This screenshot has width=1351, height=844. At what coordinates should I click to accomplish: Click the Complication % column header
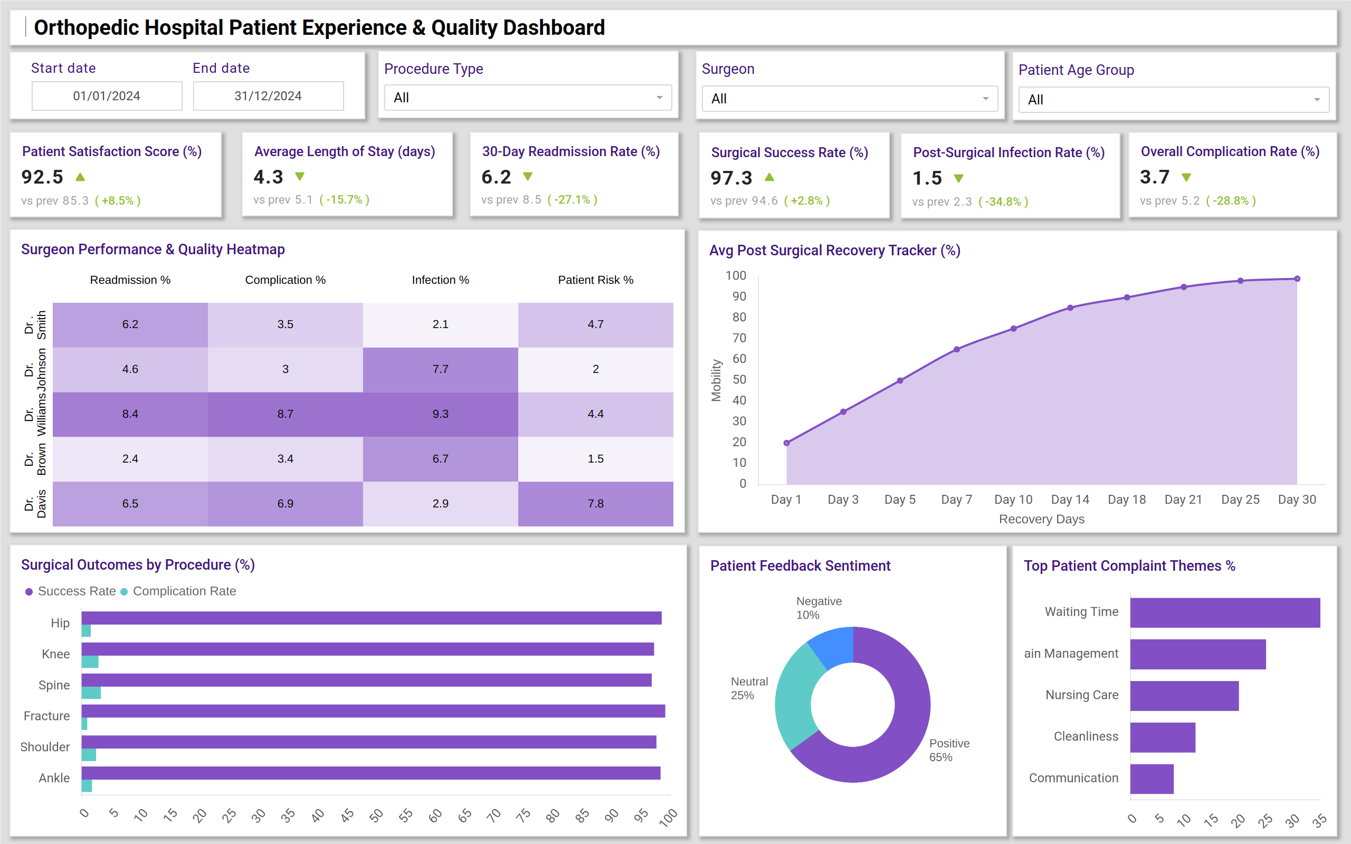(x=286, y=280)
